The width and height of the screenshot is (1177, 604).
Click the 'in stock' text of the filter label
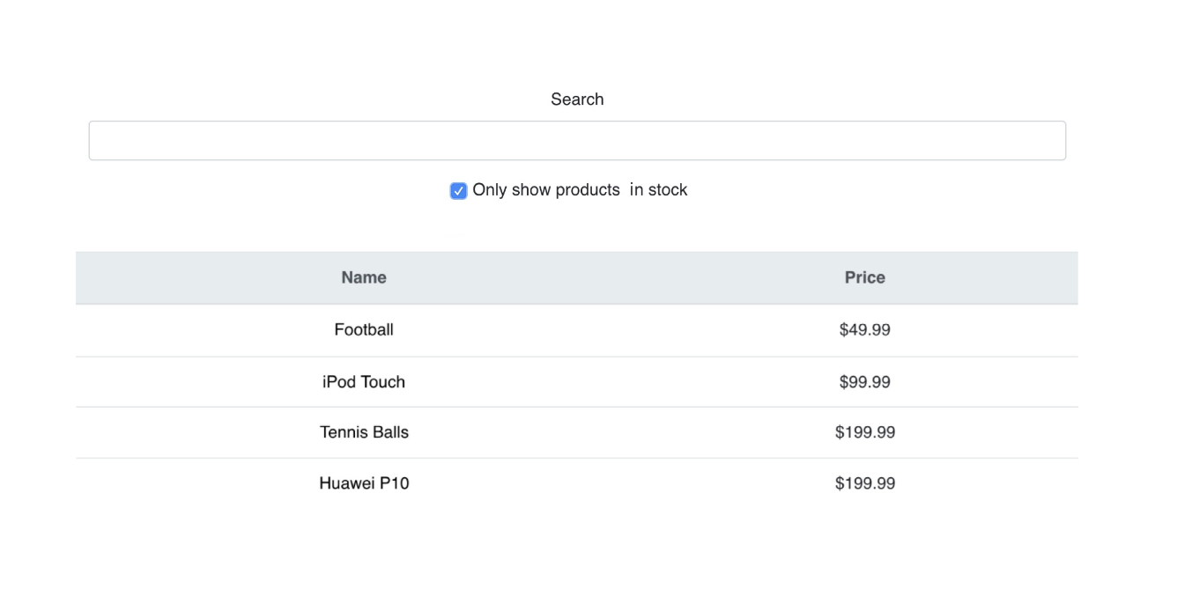tap(658, 190)
